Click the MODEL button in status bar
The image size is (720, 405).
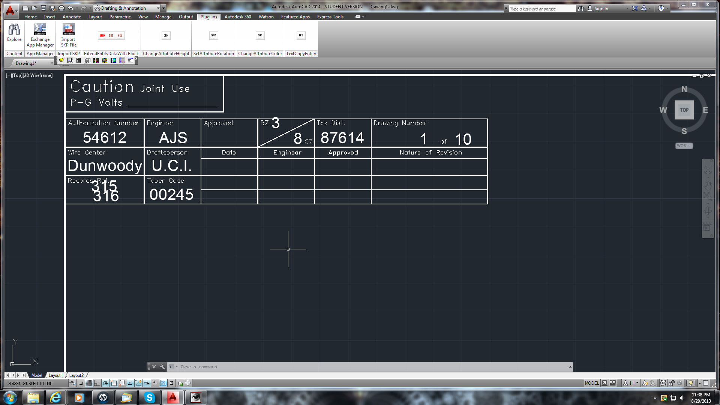coord(592,383)
